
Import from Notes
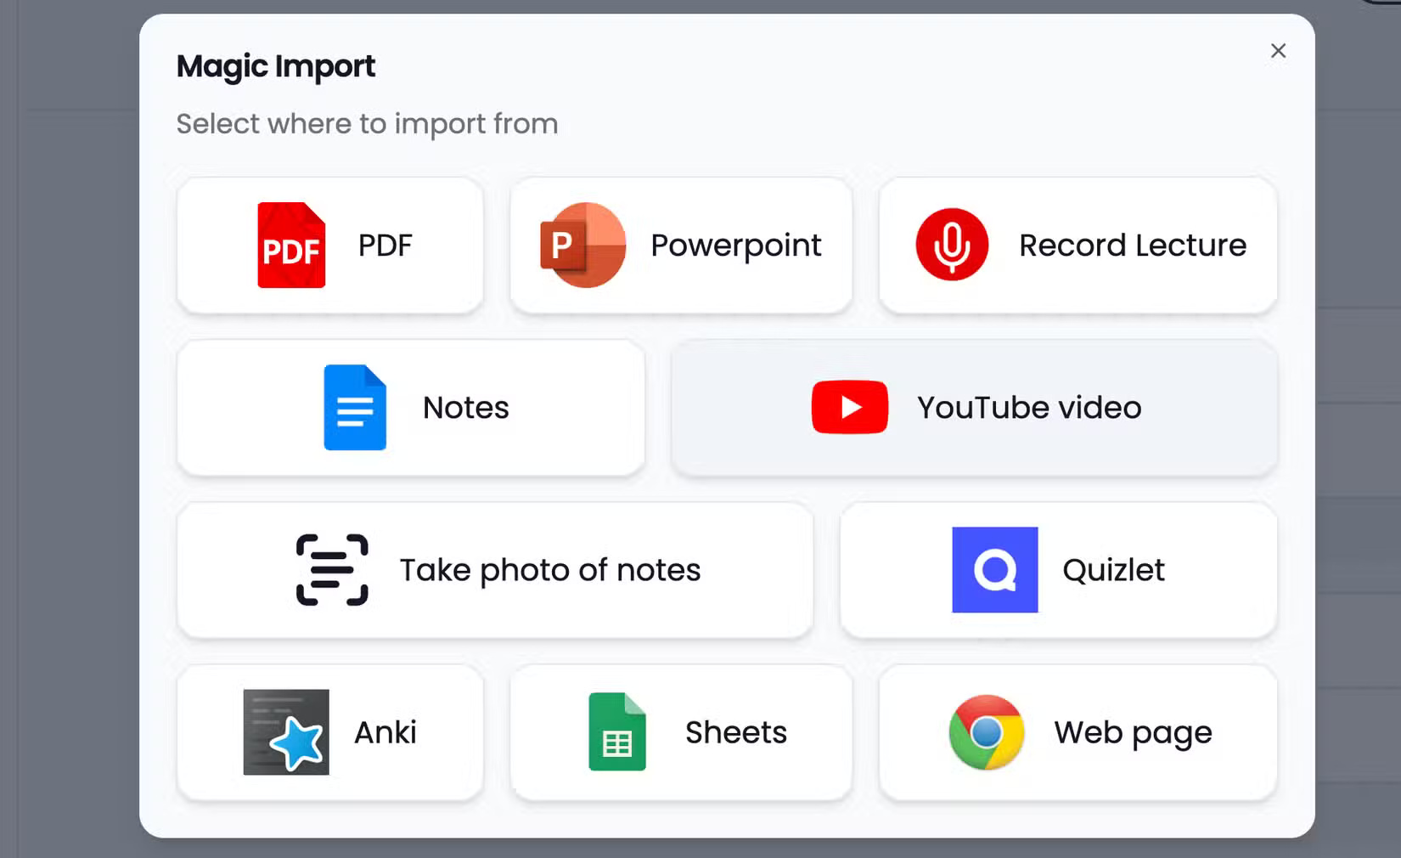tap(410, 408)
